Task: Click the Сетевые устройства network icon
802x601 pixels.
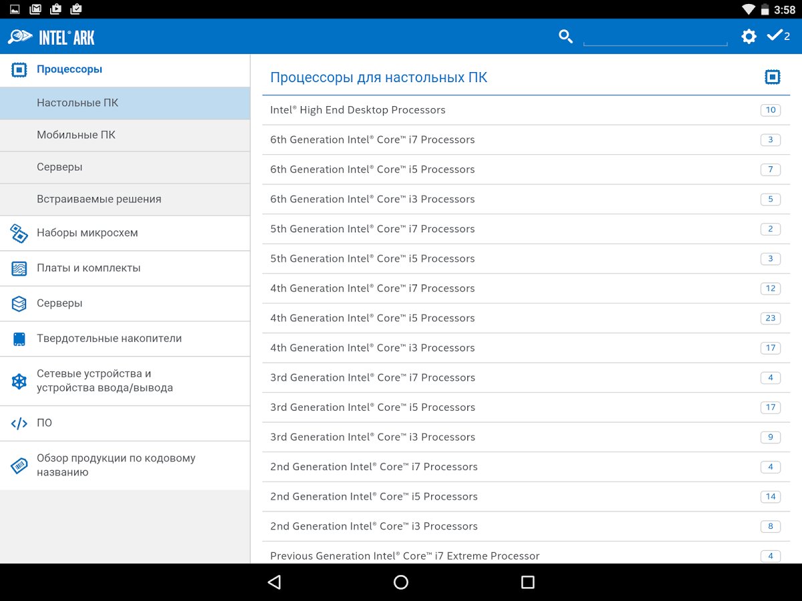Action: pyautogui.click(x=19, y=381)
